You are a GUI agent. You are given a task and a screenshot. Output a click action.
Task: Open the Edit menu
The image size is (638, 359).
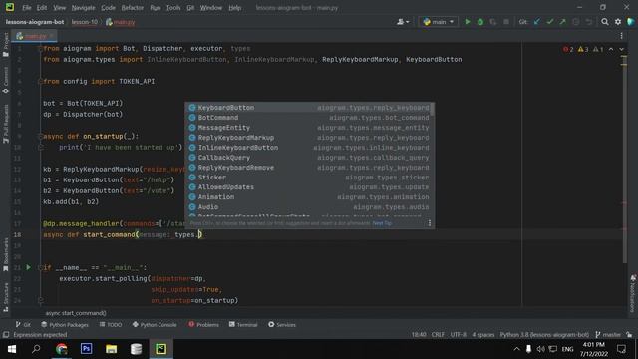[x=42, y=8]
